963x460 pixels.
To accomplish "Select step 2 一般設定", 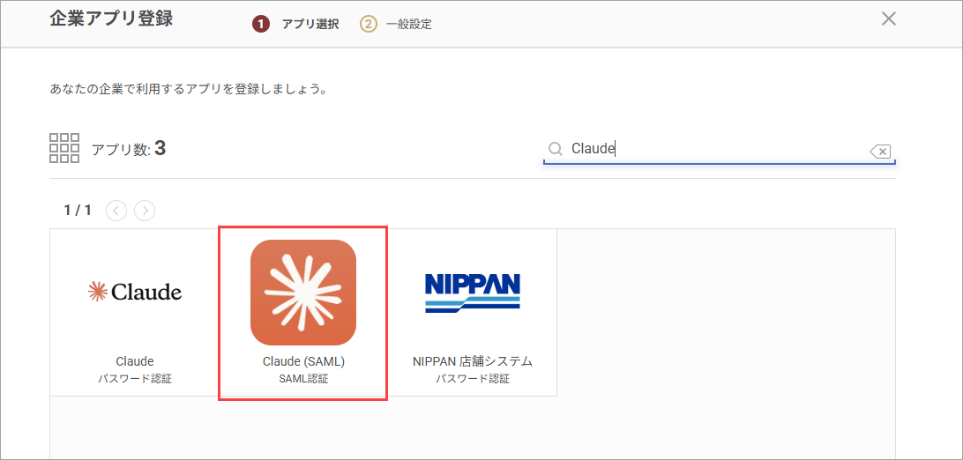I will pos(395,25).
